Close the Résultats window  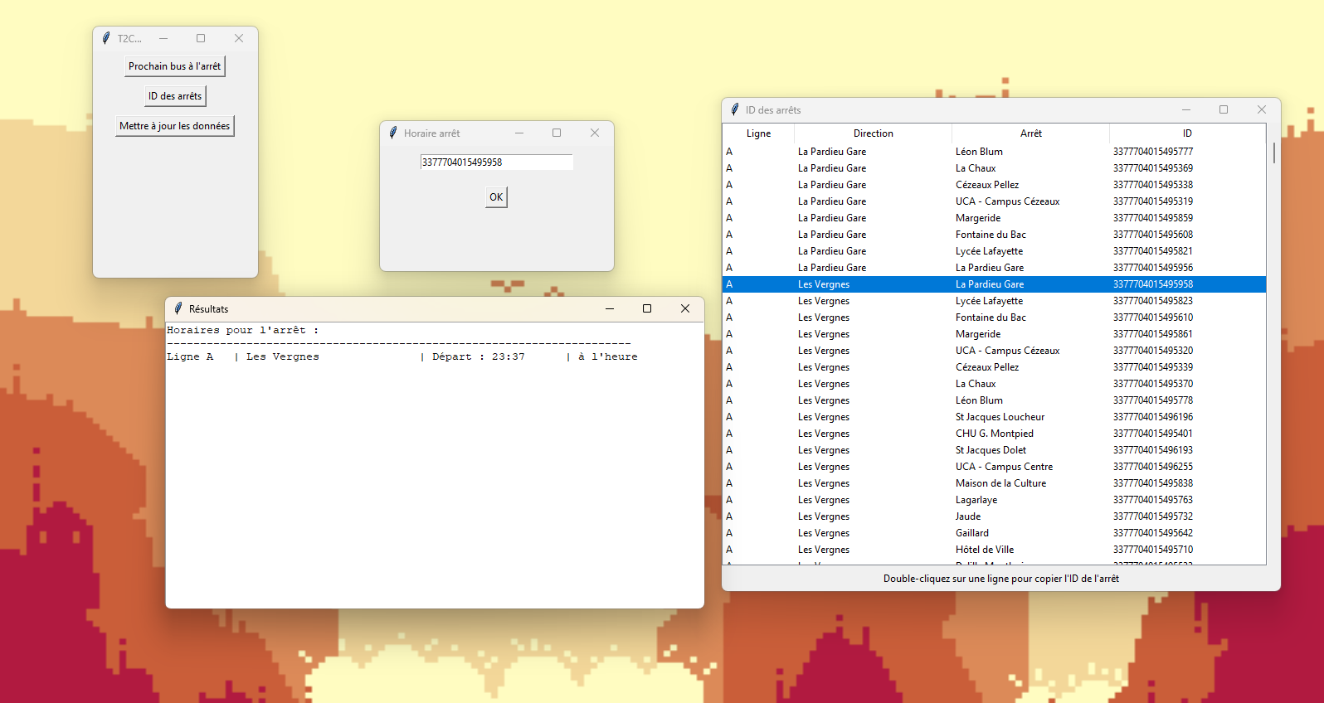[x=685, y=308]
